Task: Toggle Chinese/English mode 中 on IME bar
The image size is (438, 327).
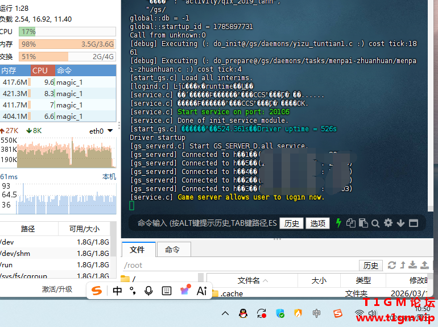Action: 117,291
